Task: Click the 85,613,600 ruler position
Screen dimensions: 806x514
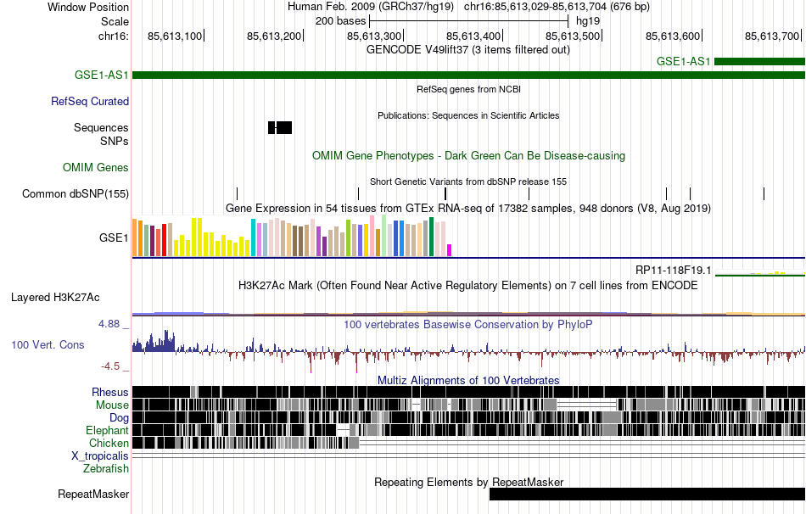Action: (x=673, y=36)
